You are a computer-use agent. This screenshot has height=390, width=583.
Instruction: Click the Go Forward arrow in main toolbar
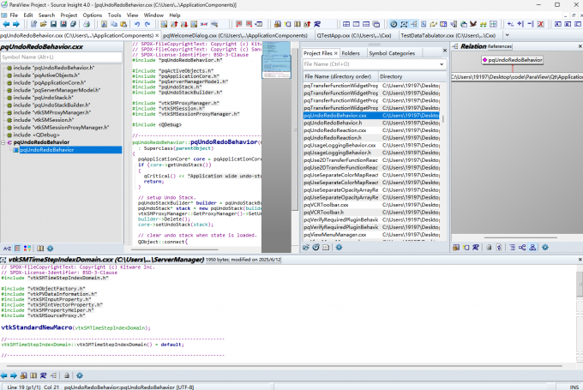click(x=18, y=24)
